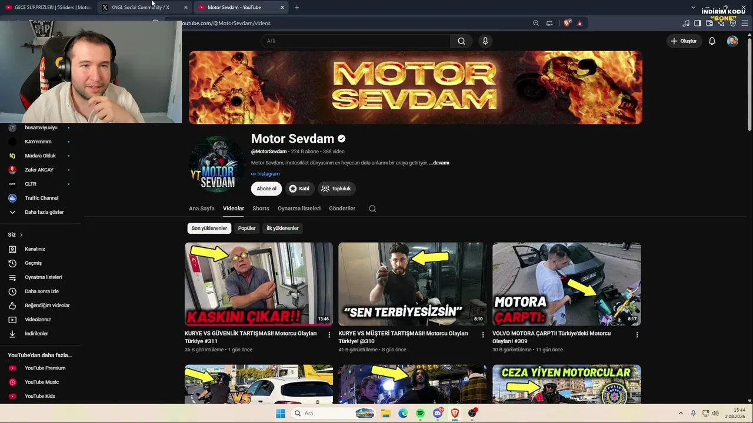Screen dimensions: 753x423
Task: Select Son yüklenenler filter chip
Action: 209,229
